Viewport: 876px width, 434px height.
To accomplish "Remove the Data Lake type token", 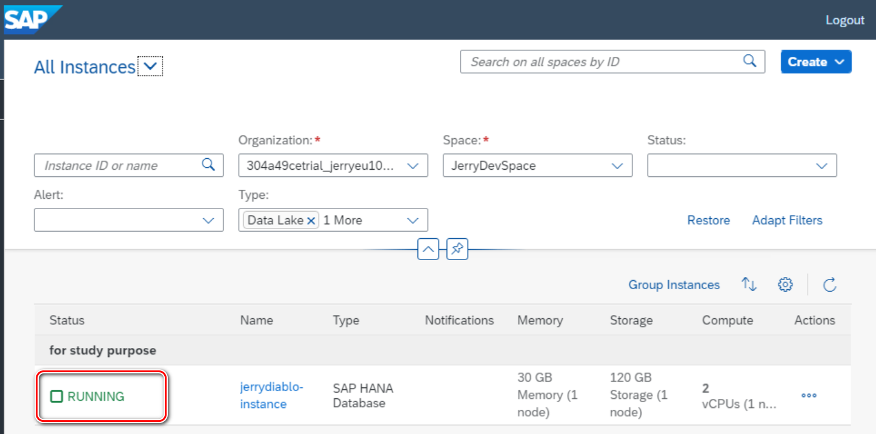I will click(311, 221).
